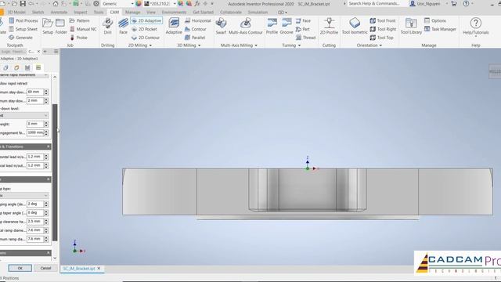Choose the 2D Contour operation
The image size is (501, 282).
(146, 38)
